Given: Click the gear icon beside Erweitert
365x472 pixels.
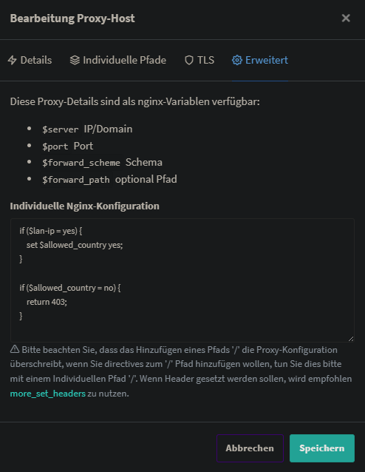Looking at the screenshot, I should [237, 60].
